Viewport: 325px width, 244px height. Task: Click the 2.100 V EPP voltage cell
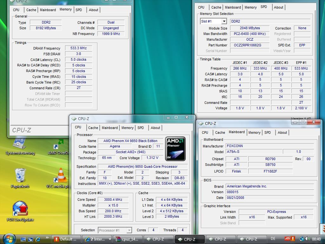coord(301,108)
